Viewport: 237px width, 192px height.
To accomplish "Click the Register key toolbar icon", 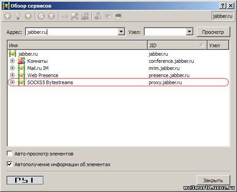I will click(64, 16).
